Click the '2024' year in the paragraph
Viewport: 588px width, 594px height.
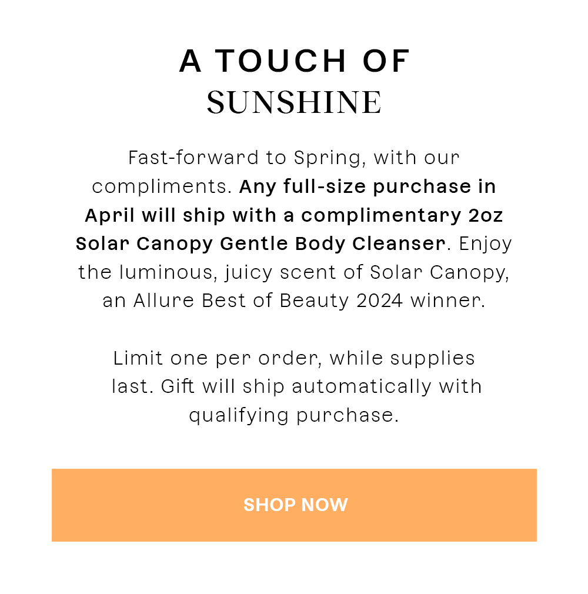[x=380, y=301]
